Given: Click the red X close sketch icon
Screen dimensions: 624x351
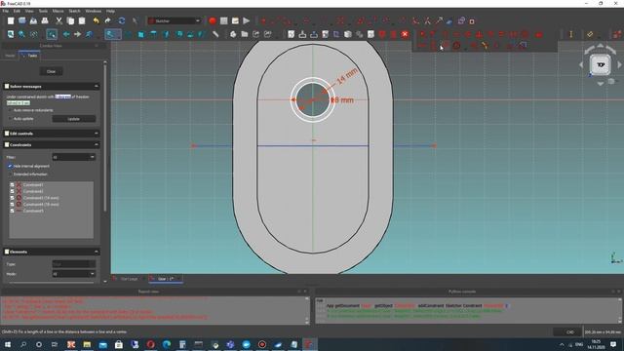Looking at the screenshot, I should click(405, 34).
